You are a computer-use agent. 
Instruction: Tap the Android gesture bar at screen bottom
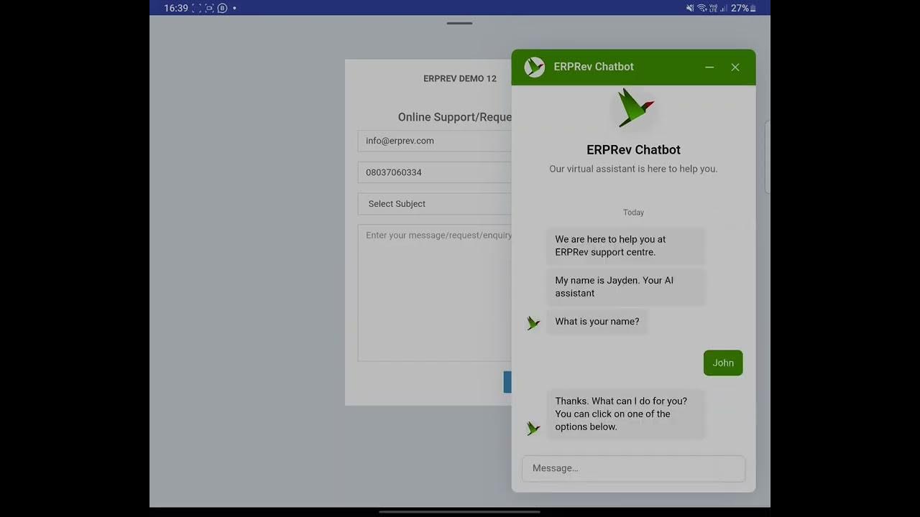coord(459,512)
